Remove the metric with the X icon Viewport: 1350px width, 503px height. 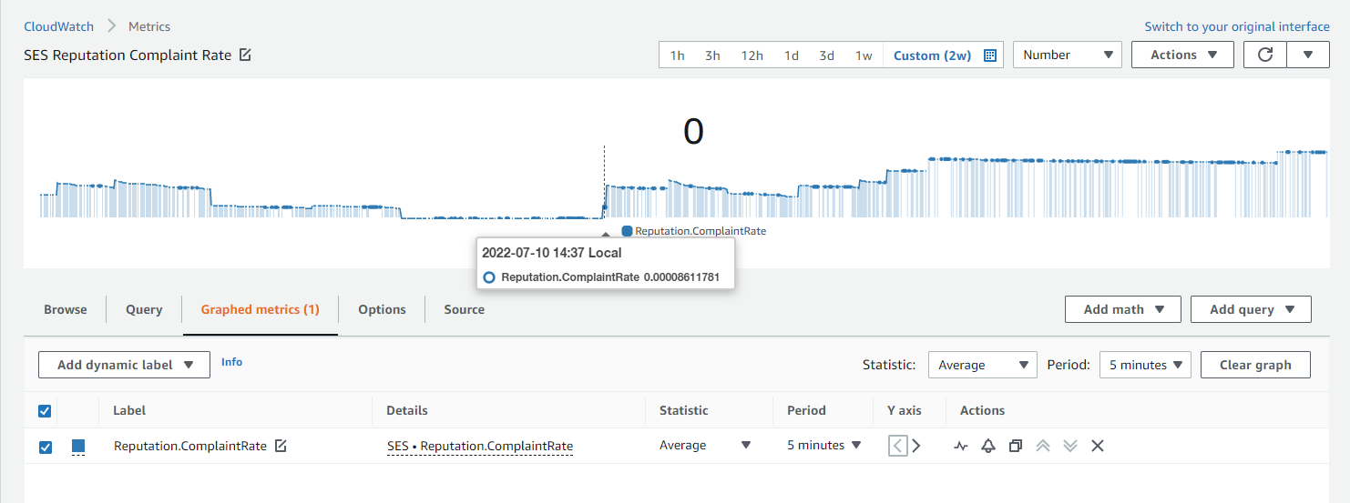click(x=1098, y=446)
